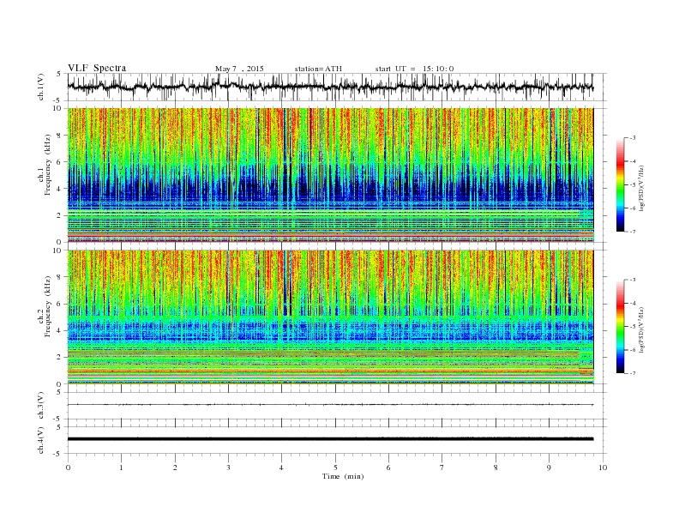Select the ch.2 "Frequency (kHz)" axis label
The height and width of the screenshot is (525, 679).
tap(47, 307)
